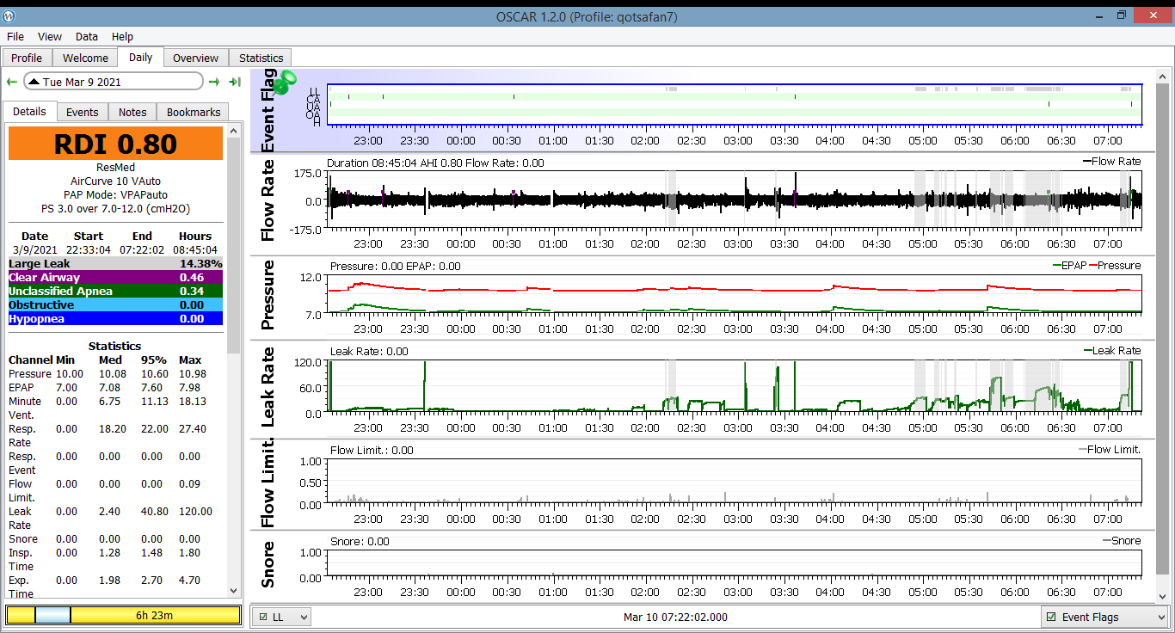Viewport: 1175px width, 633px height.
Task: Click the OSCAR app icon in title bar
Action: click(x=9, y=16)
